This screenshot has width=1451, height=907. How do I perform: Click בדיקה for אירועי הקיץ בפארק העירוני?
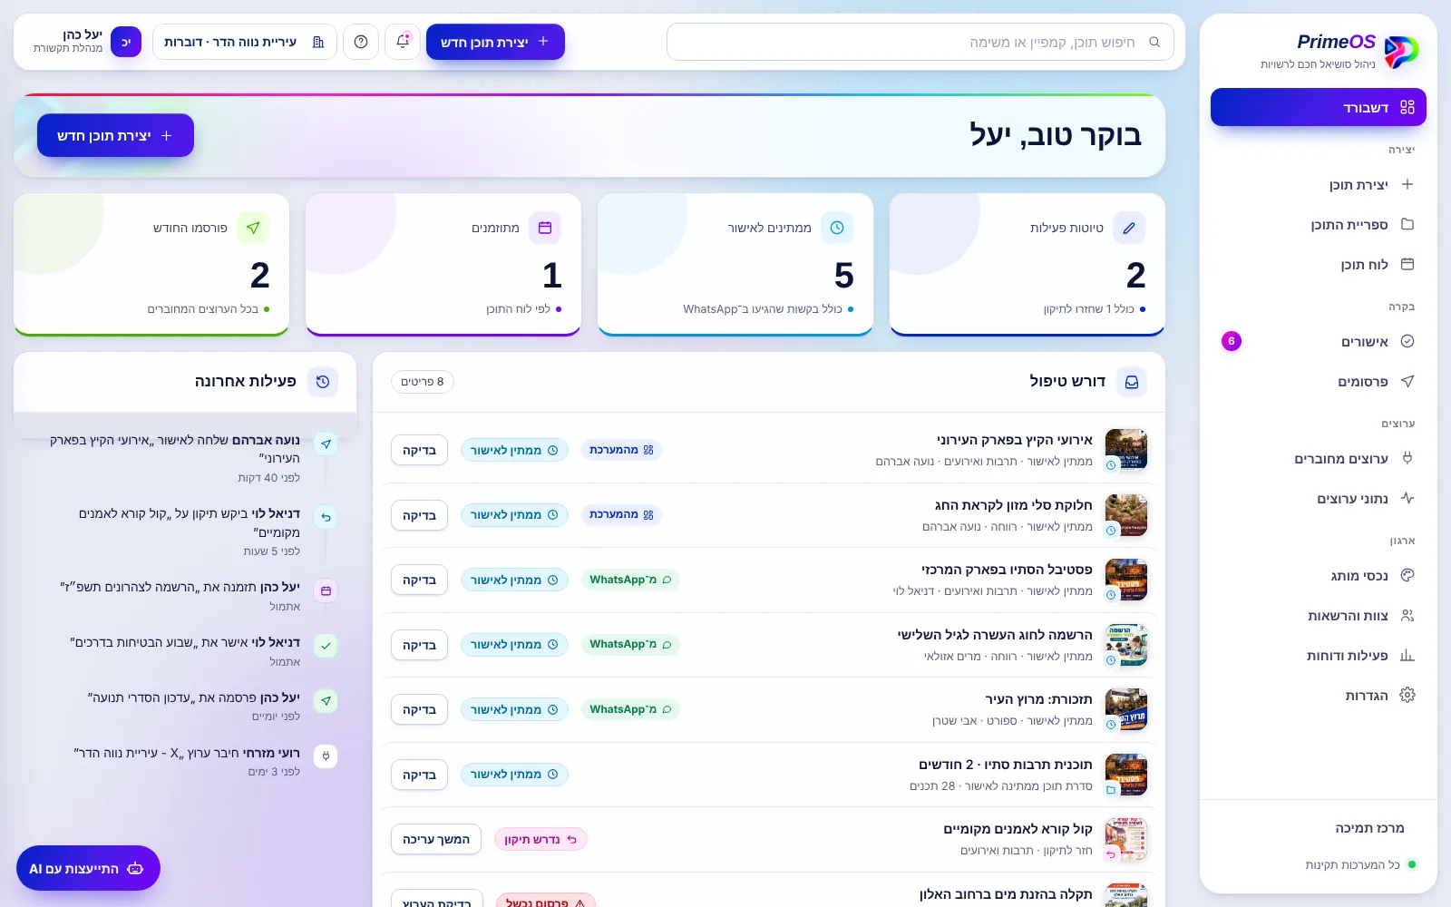[419, 450]
